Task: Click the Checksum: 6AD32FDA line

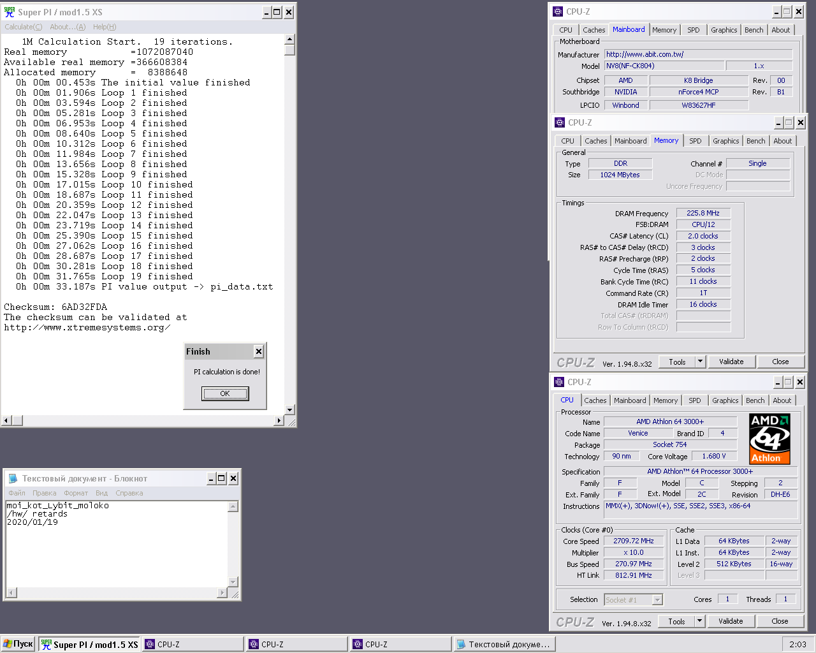Action: click(55, 307)
